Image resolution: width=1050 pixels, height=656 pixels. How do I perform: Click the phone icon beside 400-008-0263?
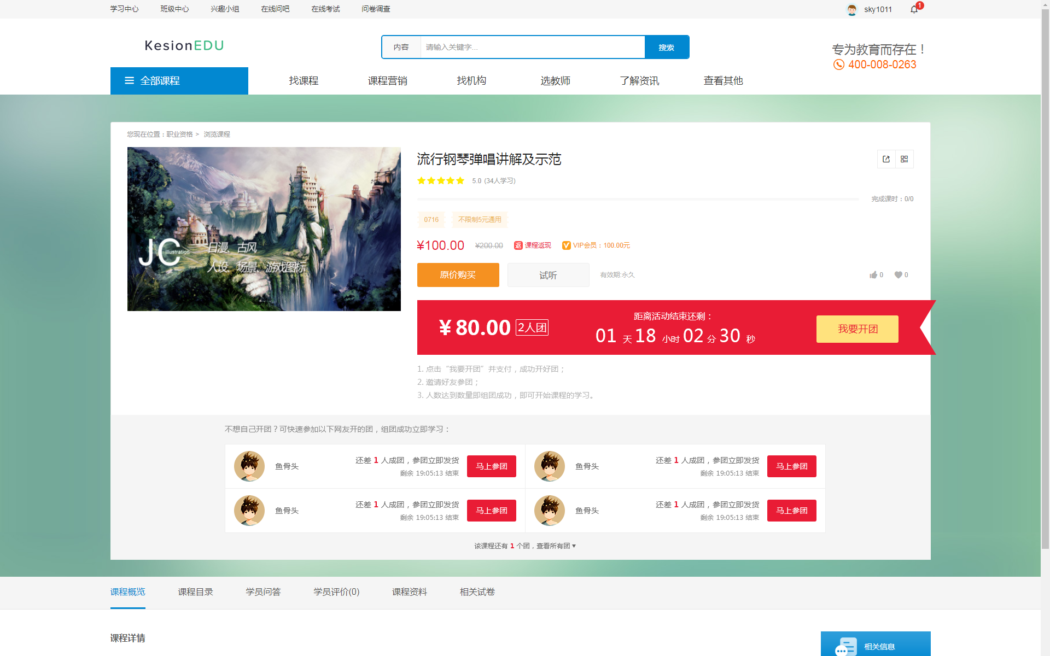coord(838,64)
